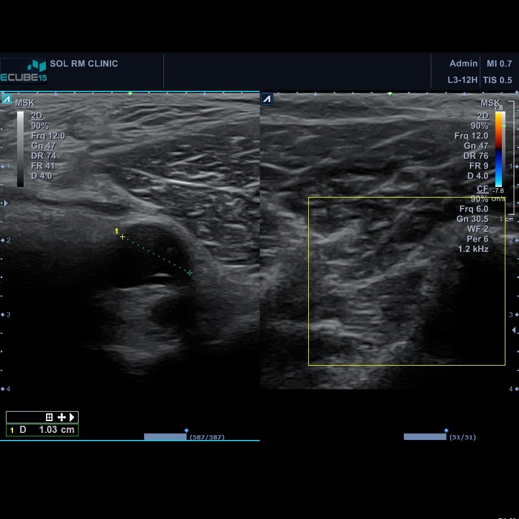Viewport: 519px width, 519px height.
Task: Click the grayscale map bar on left image
Action: [x=21, y=149]
